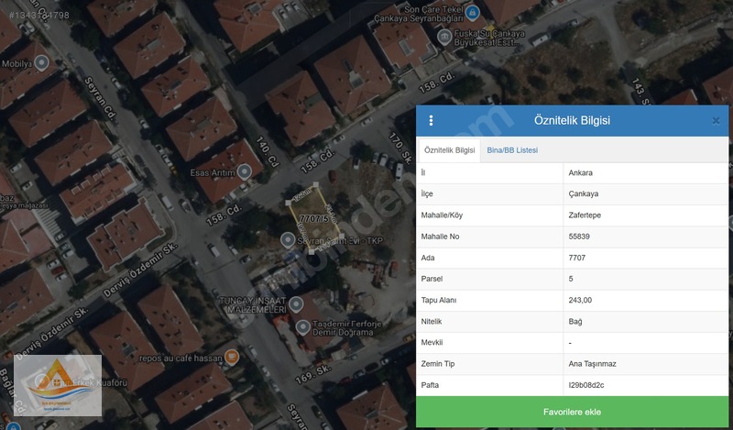
Task: Click the orange house logo thumbnail
Action: coord(58,385)
